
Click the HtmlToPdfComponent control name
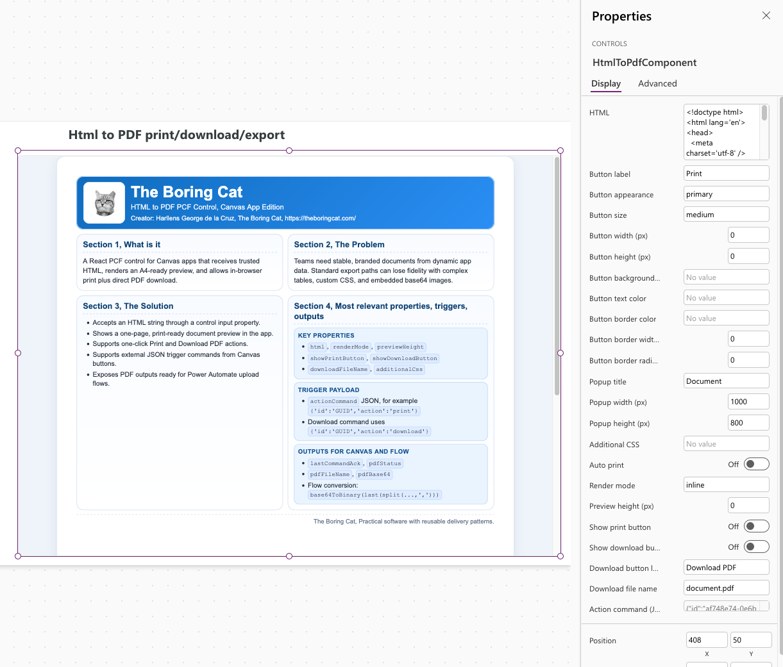[644, 62]
